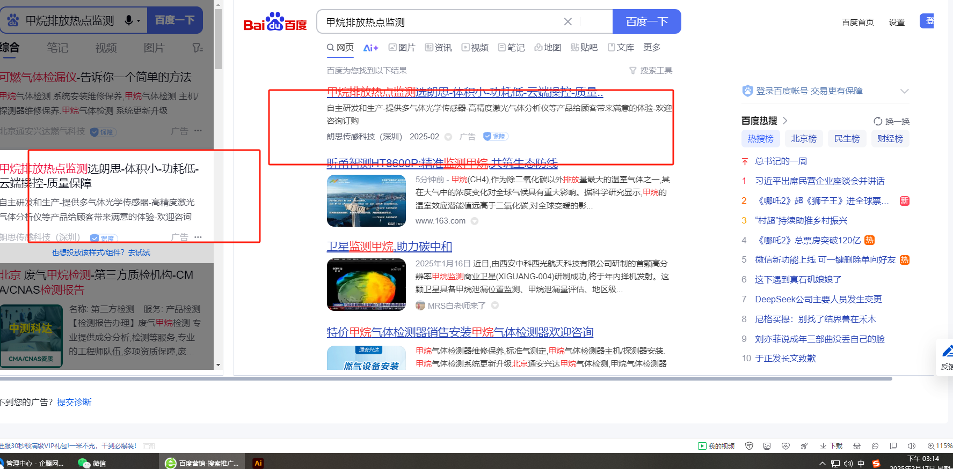The image size is (953, 469).
Task: Click 去试试 link under mobile preview
Action: (x=139, y=252)
